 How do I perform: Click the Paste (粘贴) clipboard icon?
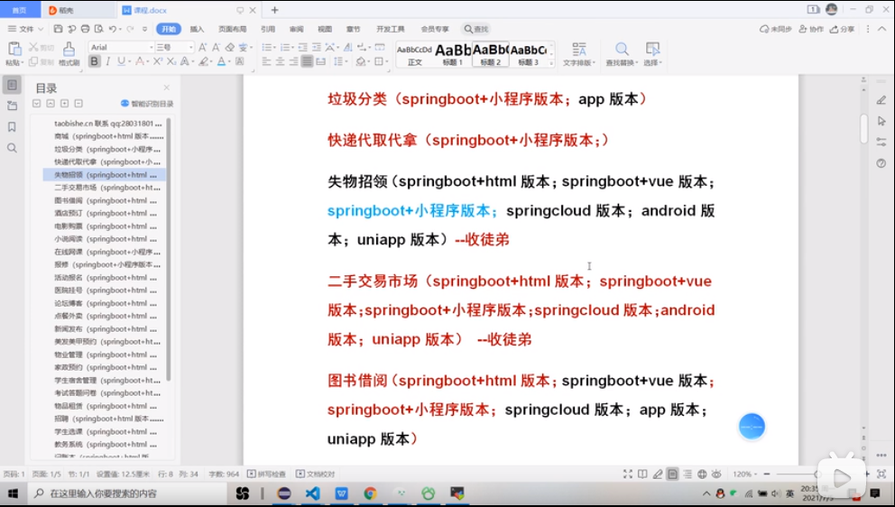(x=14, y=50)
